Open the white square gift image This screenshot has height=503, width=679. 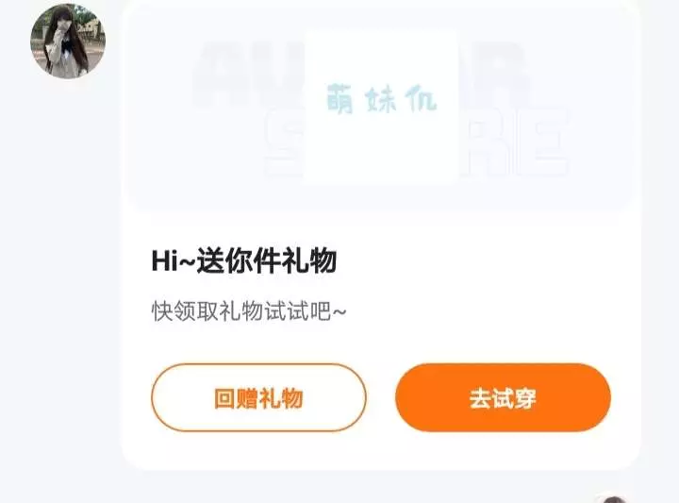[381, 107]
